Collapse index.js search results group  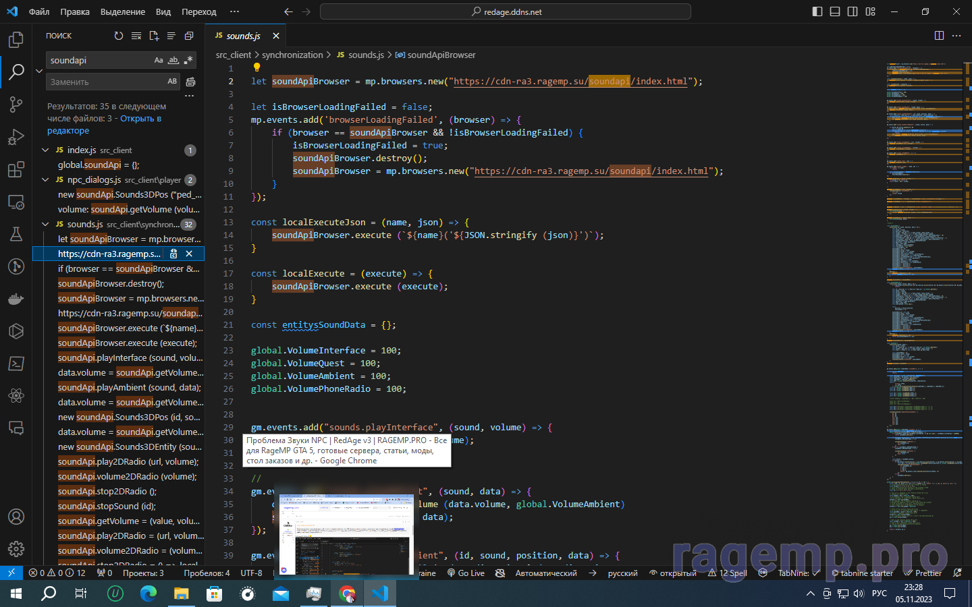[x=45, y=150]
